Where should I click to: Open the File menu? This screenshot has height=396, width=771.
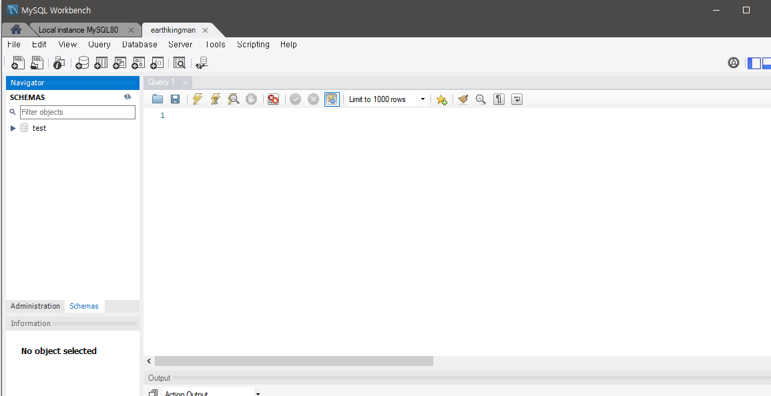click(x=14, y=44)
